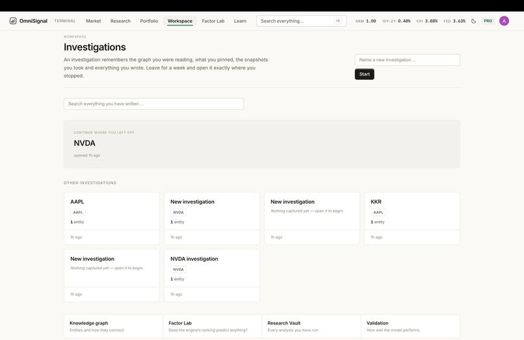Screen dimensions: 524x340
Task: Click the keyboard shortcut badge in search
Action: [338, 21]
